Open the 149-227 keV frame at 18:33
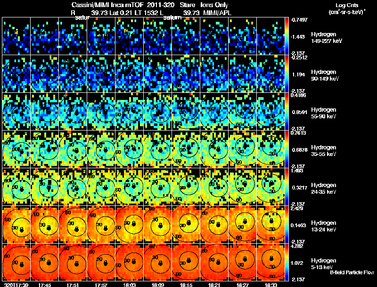The height and width of the screenshot is (287, 377). [x=270, y=36]
